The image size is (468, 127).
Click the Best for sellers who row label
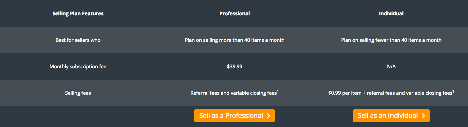click(x=78, y=40)
